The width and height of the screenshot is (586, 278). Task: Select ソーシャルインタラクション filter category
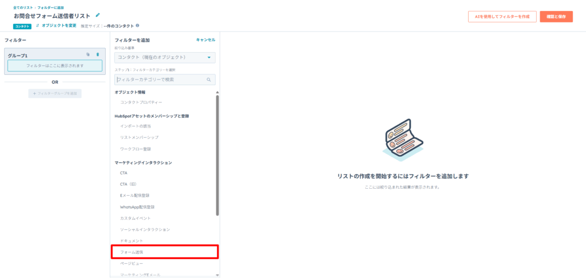tap(145, 229)
